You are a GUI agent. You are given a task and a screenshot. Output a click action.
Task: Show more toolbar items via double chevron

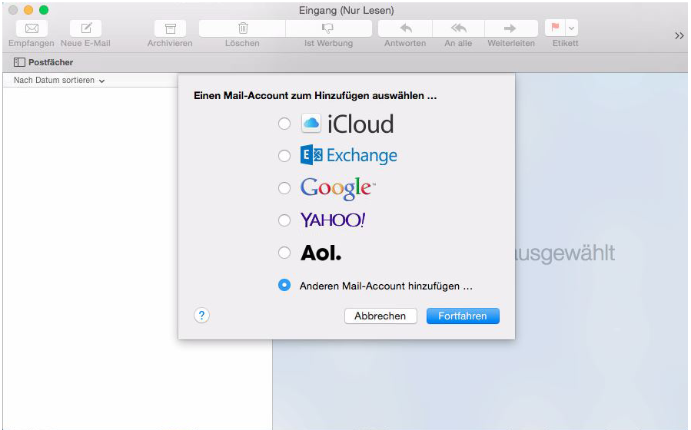coord(679,35)
